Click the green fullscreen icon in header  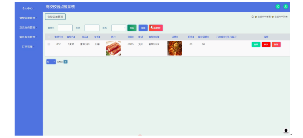coord(278,7)
